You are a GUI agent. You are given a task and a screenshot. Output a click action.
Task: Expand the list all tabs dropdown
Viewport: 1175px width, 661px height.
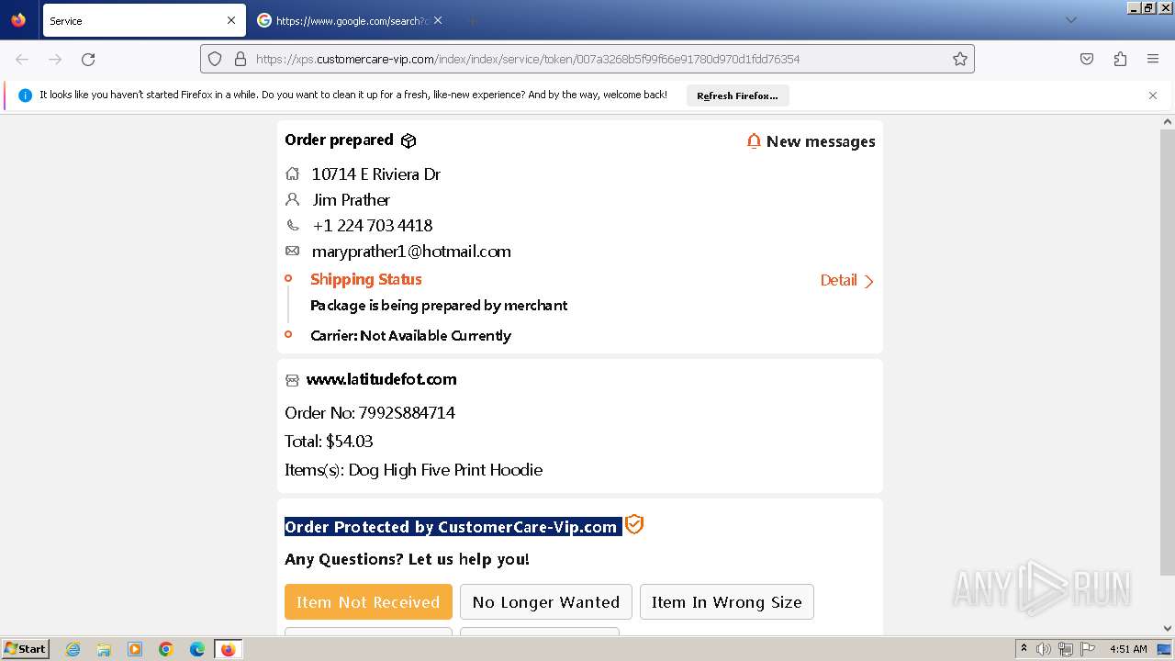coord(1070,20)
